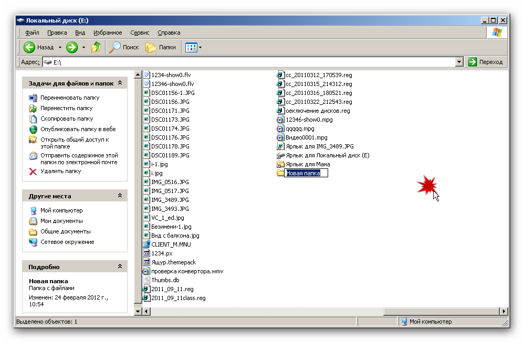The image size is (524, 342).
Task: Open the view mode dropdown arrow
Action: tap(200, 47)
